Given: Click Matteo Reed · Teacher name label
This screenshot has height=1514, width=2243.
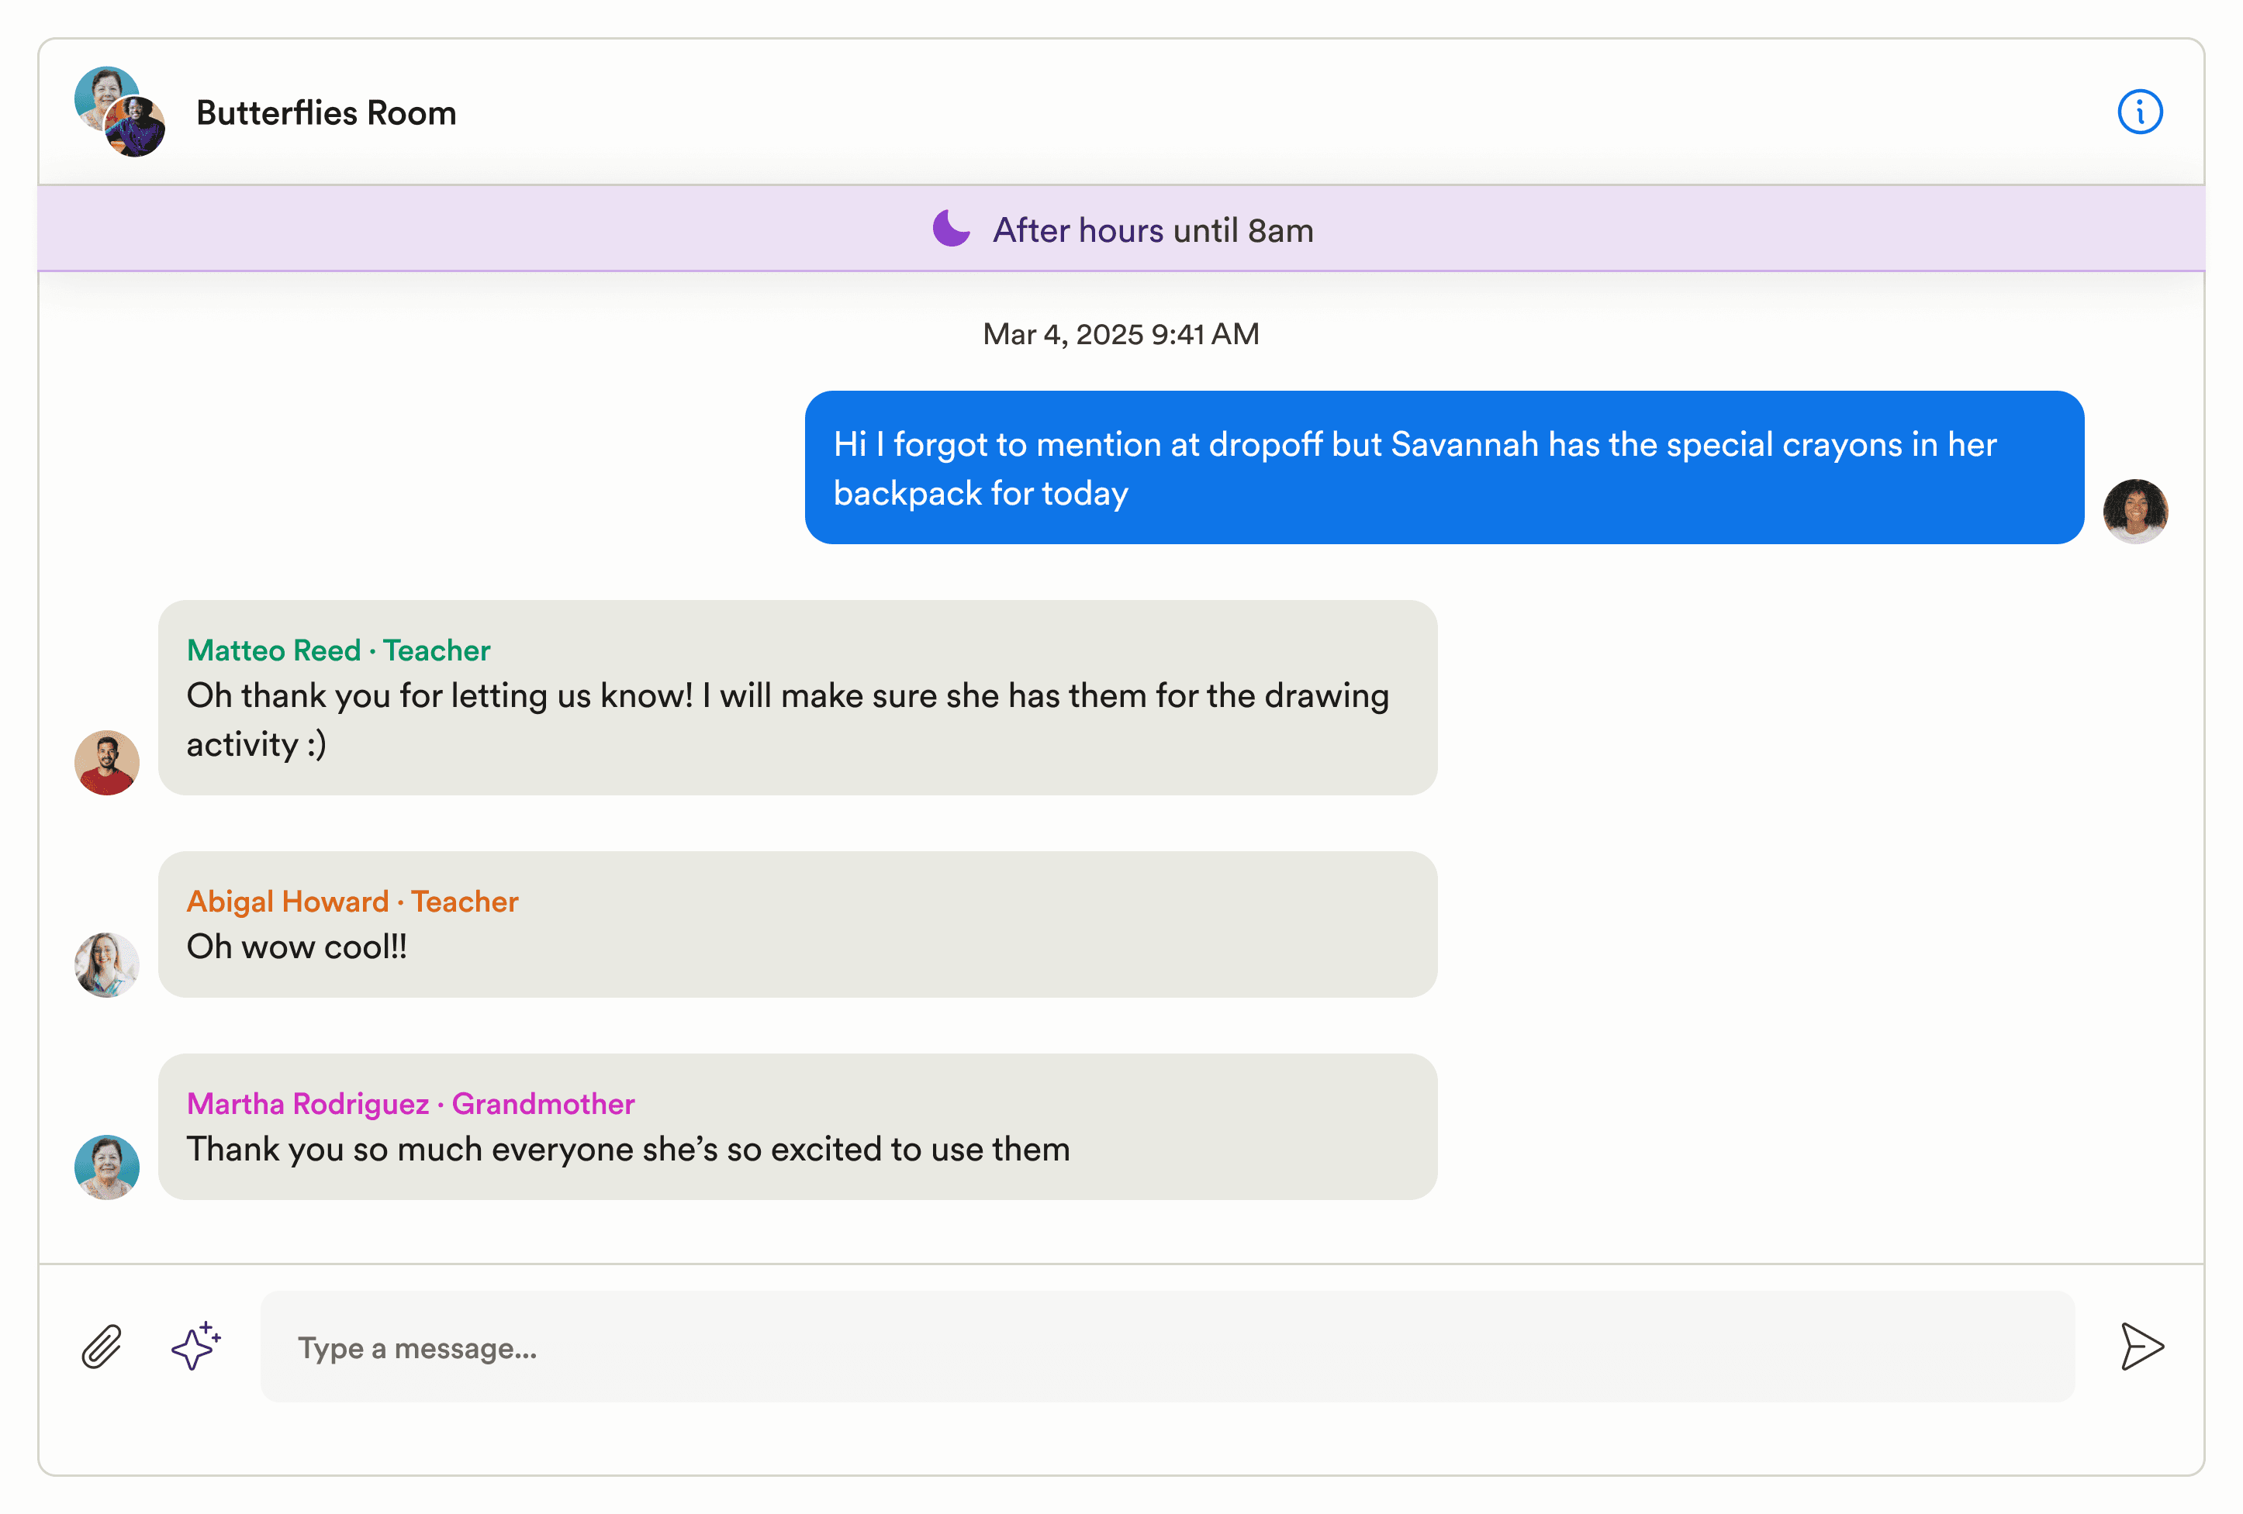Looking at the screenshot, I should (x=338, y=650).
